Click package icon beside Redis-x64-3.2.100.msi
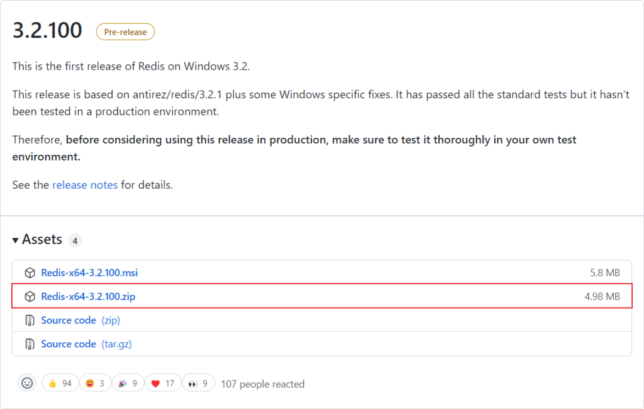This screenshot has width=644, height=409. (x=30, y=273)
